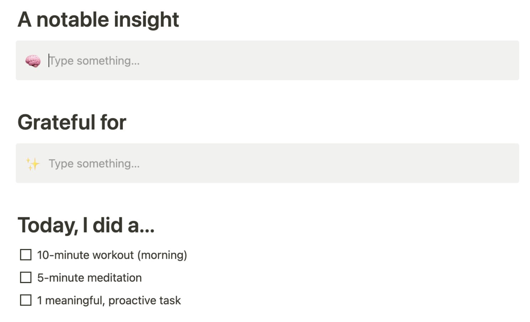
Task: Check the "5-minute meditation" checkbox
Action: click(x=25, y=278)
